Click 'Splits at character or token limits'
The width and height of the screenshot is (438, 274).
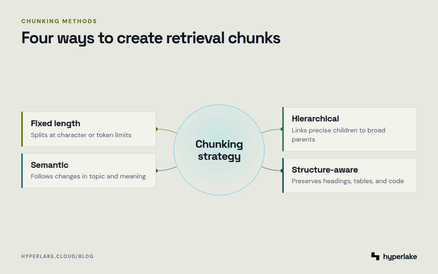(x=81, y=135)
